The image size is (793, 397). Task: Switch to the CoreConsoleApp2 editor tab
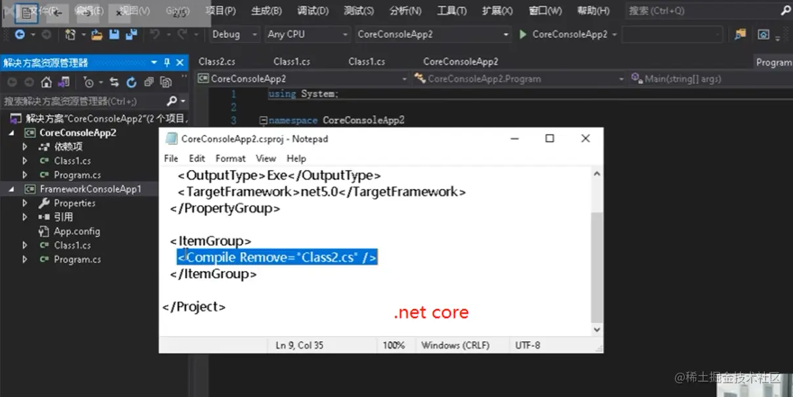pyautogui.click(x=460, y=62)
